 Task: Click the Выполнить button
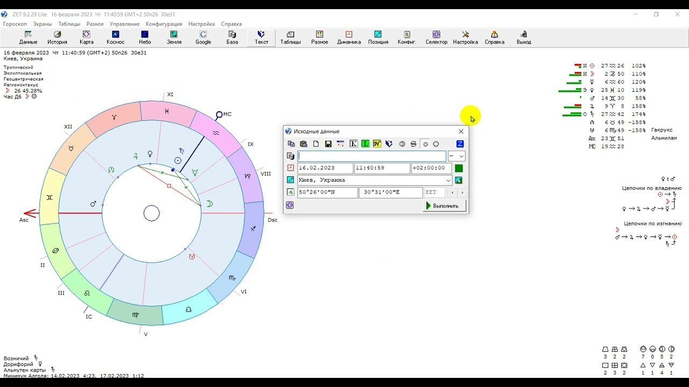tap(445, 206)
